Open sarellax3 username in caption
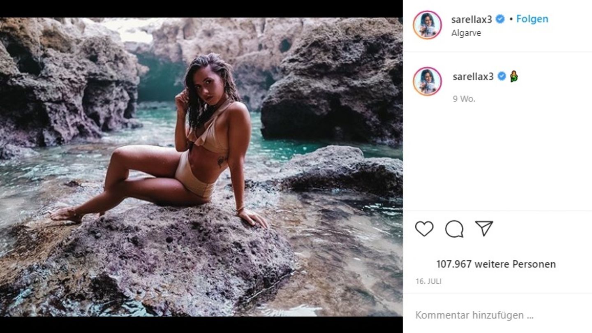This screenshot has width=592, height=333. point(473,76)
